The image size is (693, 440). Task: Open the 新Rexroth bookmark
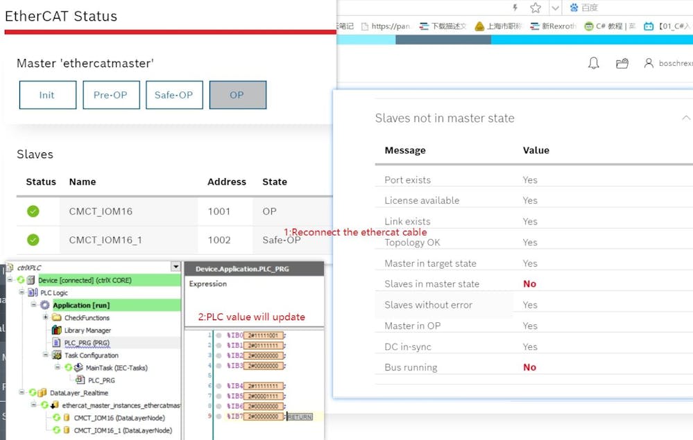click(554, 26)
